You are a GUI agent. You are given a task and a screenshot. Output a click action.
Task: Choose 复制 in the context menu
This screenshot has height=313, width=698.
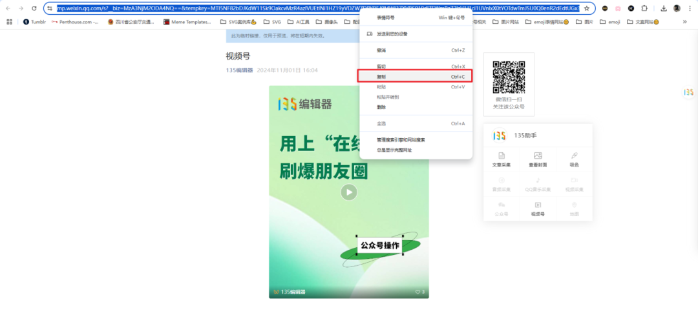[415, 76]
